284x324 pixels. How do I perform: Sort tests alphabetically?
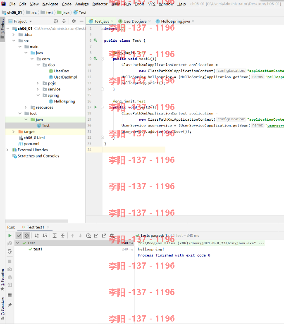[37, 236]
